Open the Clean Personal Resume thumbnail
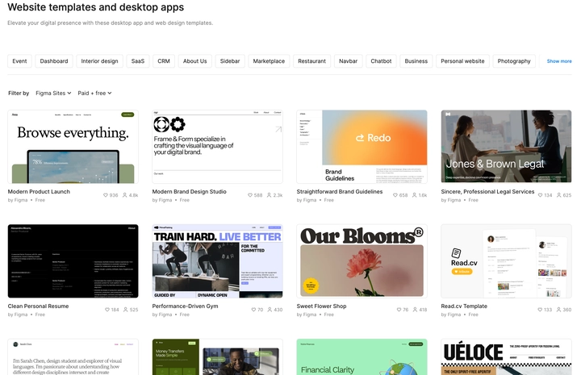This screenshot has height=375, width=581. click(73, 261)
